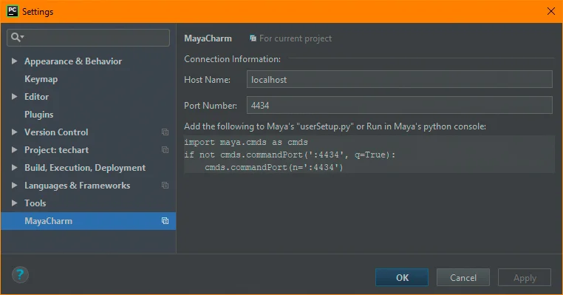The image size is (563, 295).
Task: Click project-level icon beside Version Control
Action: tap(166, 132)
